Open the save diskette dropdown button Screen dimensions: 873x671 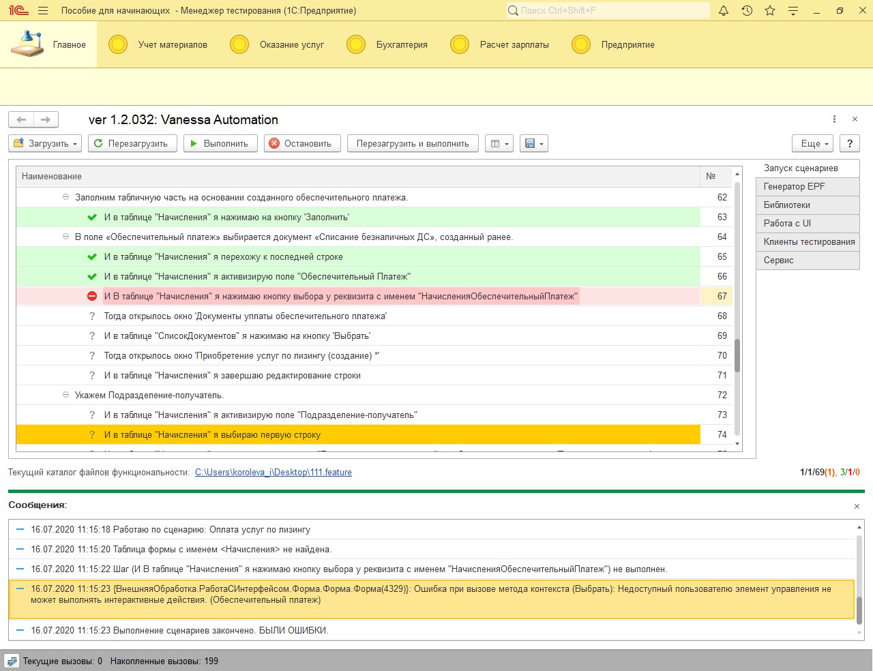click(534, 143)
